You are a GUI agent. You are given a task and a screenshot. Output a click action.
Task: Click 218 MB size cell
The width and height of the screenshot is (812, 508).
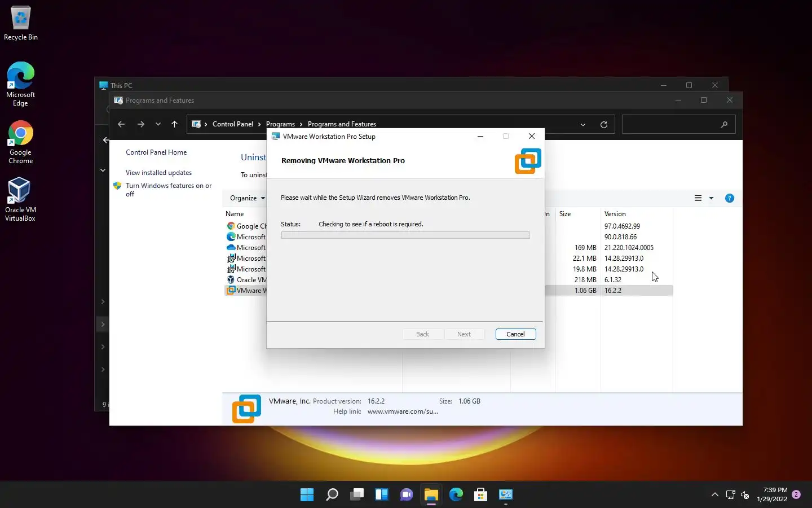pyautogui.click(x=585, y=279)
